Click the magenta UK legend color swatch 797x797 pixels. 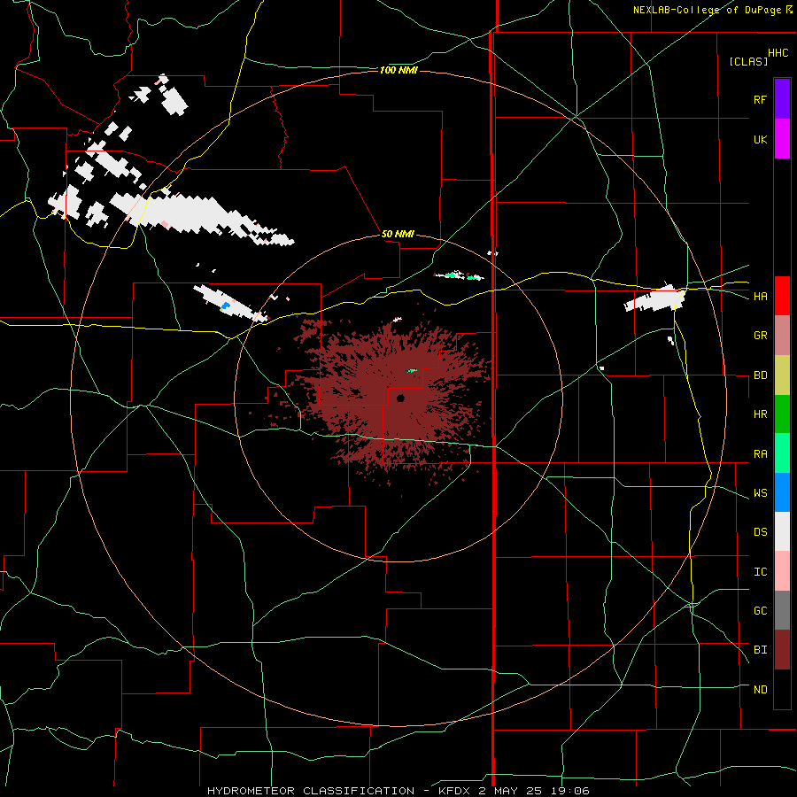click(x=782, y=139)
